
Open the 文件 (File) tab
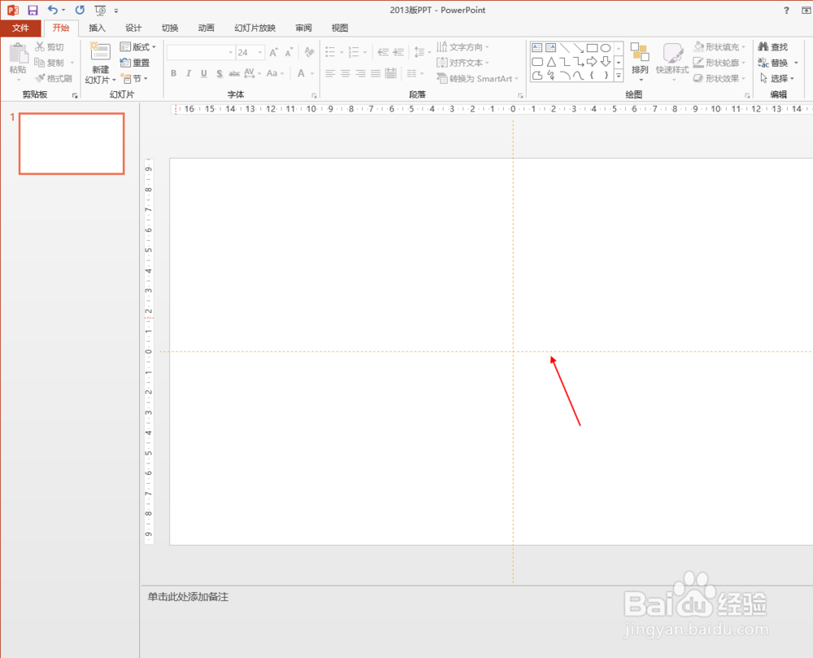click(x=20, y=28)
